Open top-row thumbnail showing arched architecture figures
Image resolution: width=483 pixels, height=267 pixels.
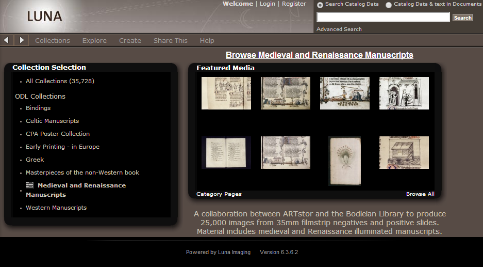tap(404, 93)
